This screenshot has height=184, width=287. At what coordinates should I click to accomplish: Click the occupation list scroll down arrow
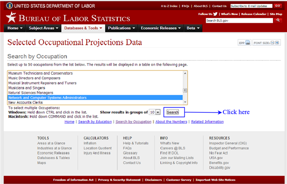click(x=185, y=102)
